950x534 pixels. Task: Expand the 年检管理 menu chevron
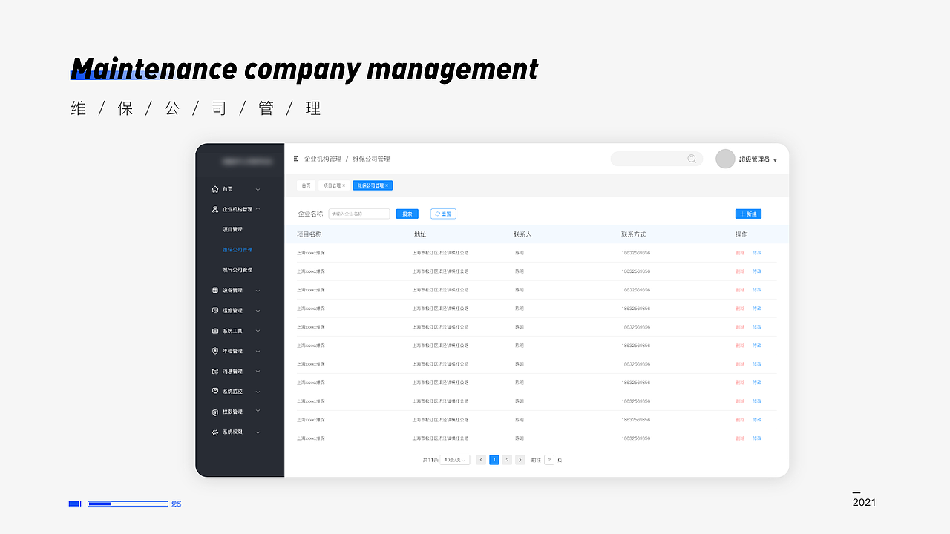click(x=258, y=352)
